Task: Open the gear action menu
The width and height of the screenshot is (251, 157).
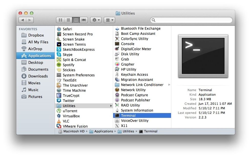Action: (96, 20)
